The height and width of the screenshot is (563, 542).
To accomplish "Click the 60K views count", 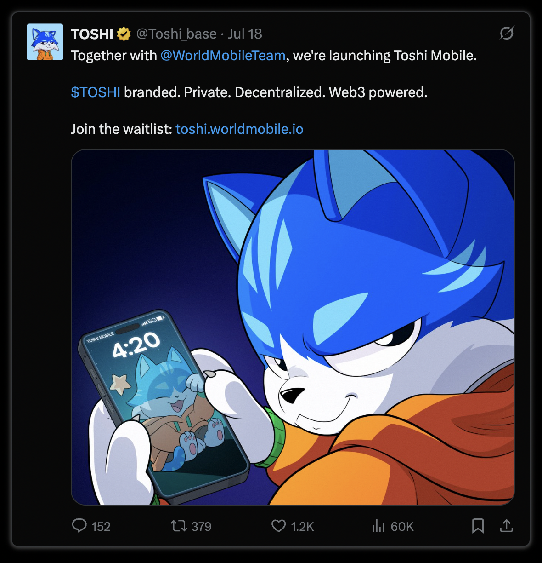I will click(402, 526).
